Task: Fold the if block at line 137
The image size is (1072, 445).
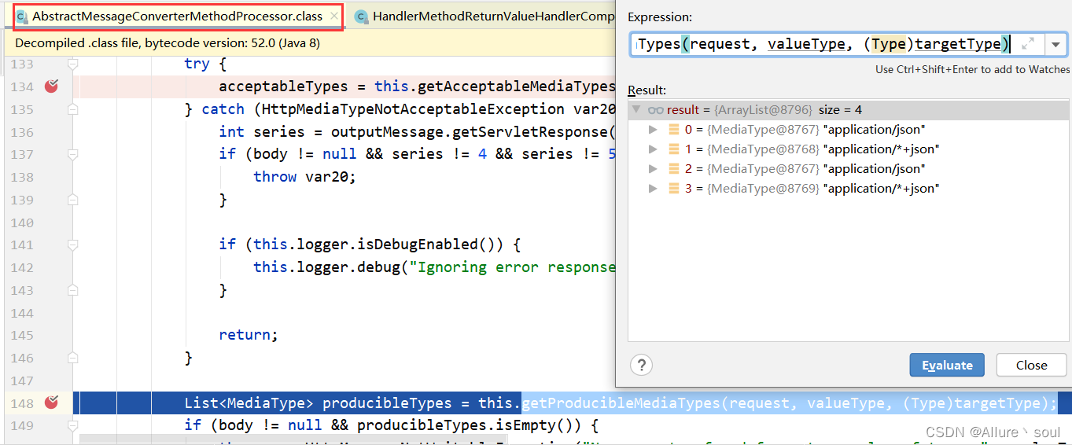Action: [x=73, y=154]
